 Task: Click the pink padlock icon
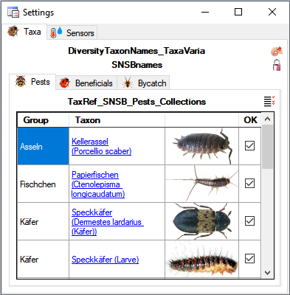(x=277, y=65)
